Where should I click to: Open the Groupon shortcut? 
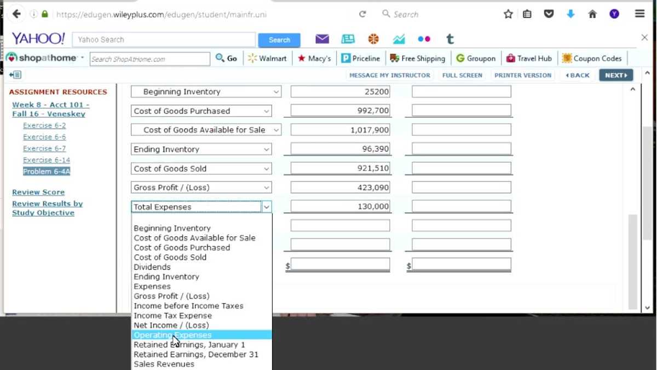pyautogui.click(x=476, y=58)
